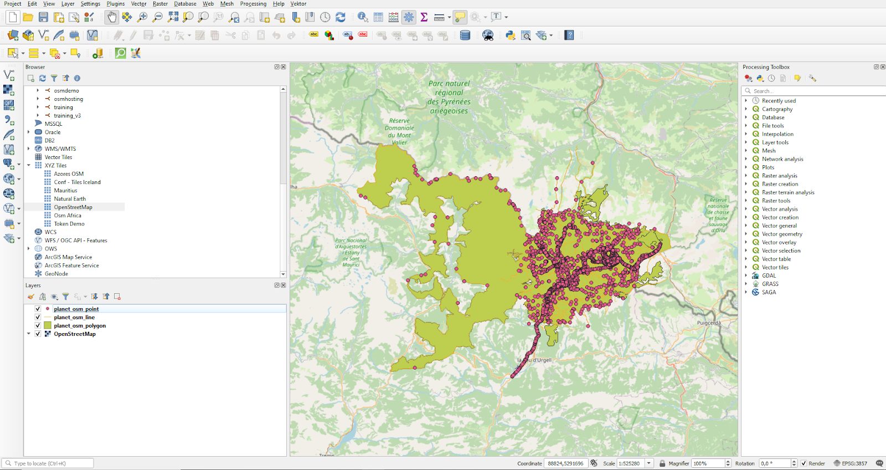This screenshot has height=470, width=886.
Task: Click the filter legend icon in Layers panel
Action: [65, 297]
